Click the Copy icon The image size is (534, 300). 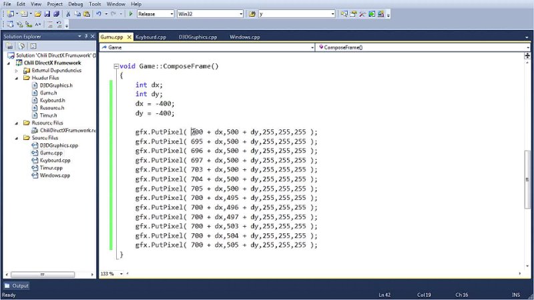tap(77, 14)
